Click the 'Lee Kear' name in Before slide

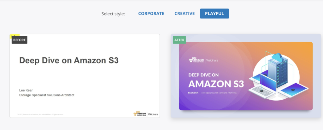tap(26, 90)
